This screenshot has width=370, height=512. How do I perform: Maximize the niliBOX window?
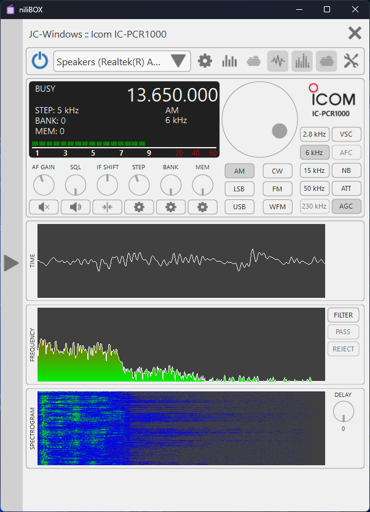click(x=326, y=9)
